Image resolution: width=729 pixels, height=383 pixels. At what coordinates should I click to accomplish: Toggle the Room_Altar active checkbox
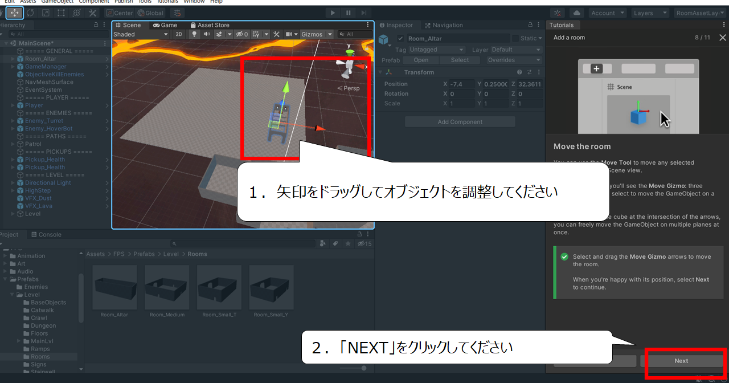click(x=401, y=38)
